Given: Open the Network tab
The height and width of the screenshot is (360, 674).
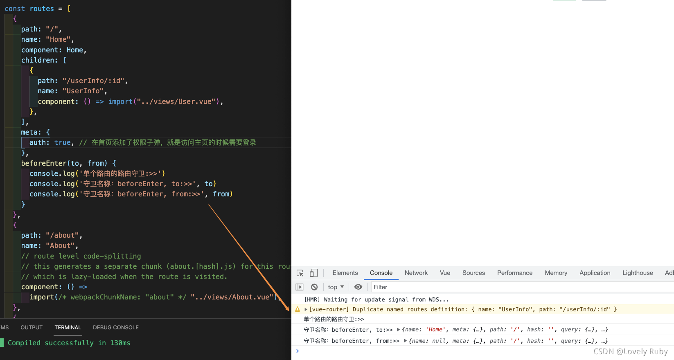Looking at the screenshot, I should [416, 273].
